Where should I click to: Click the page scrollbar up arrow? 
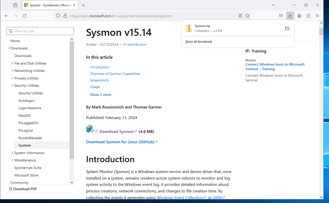(x=321, y=23)
